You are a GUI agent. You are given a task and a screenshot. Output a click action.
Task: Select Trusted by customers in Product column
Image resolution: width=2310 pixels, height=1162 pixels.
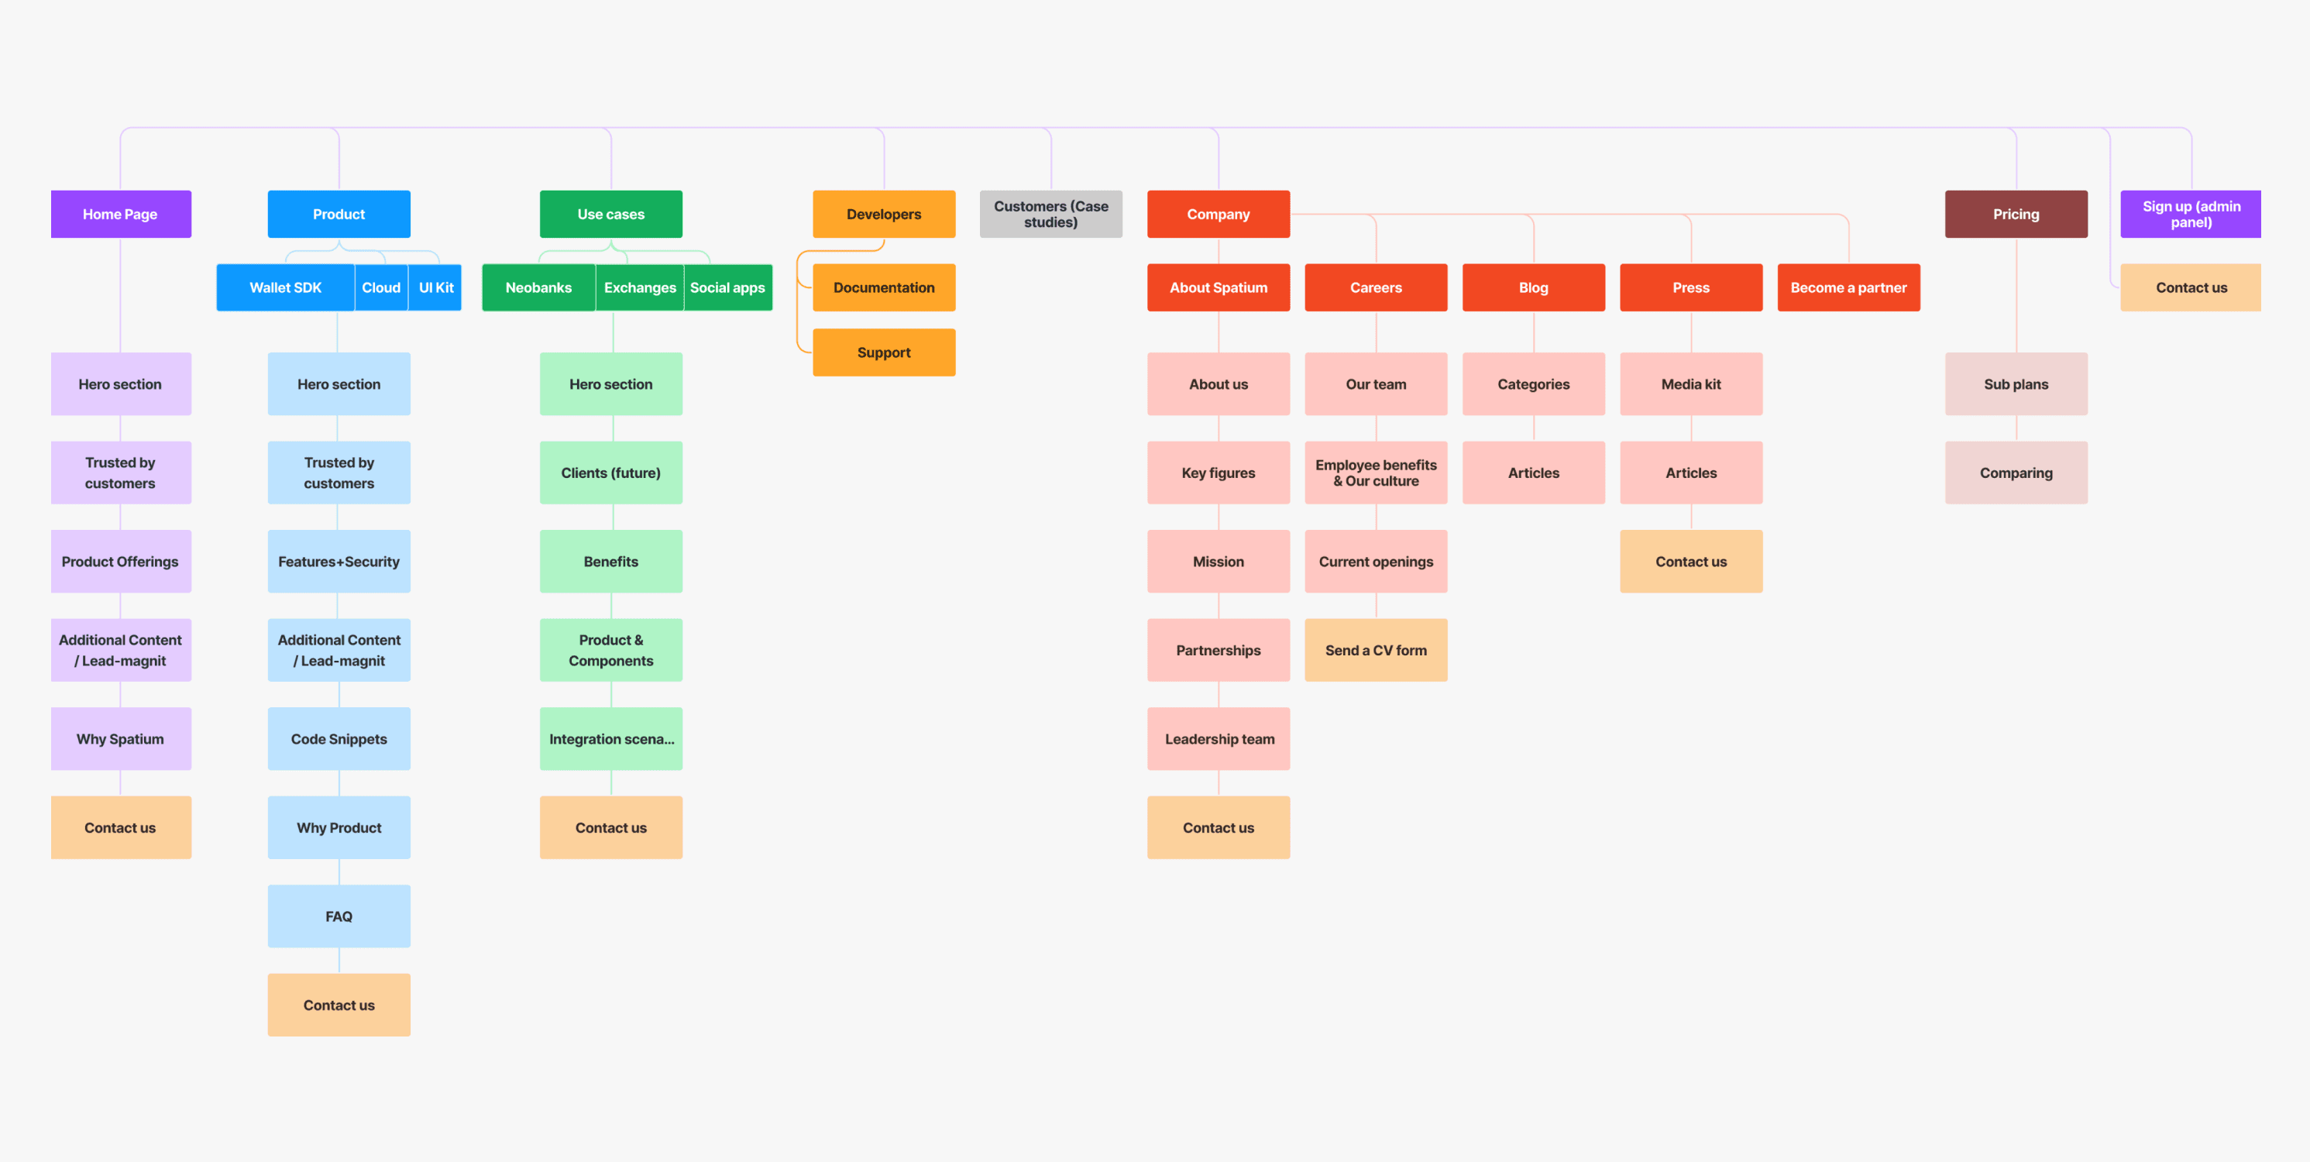point(339,473)
